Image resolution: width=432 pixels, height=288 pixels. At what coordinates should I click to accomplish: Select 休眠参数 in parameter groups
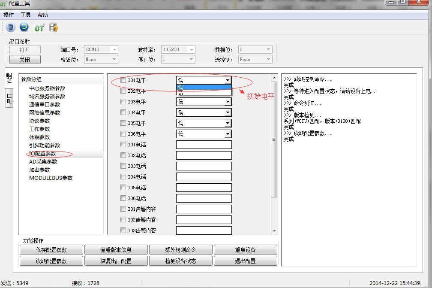pos(39,137)
